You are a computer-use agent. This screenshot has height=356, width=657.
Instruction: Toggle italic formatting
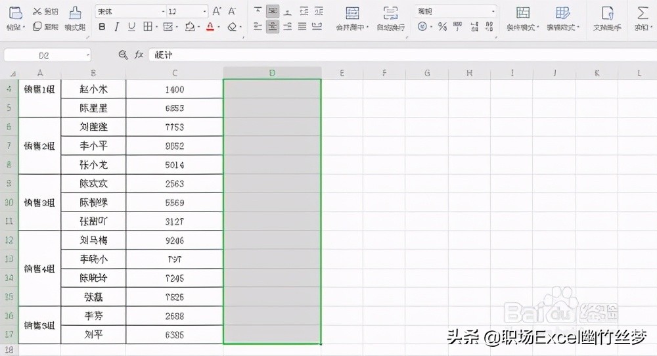(x=116, y=27)
